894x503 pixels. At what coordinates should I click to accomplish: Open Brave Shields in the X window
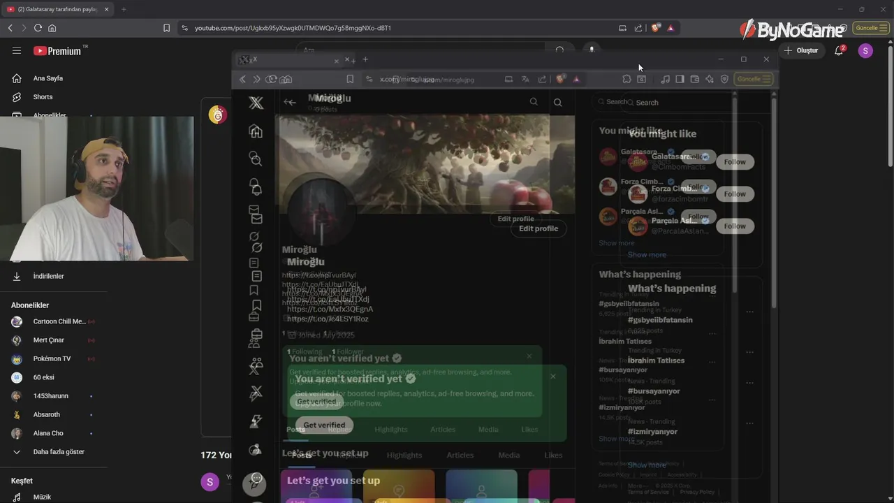point(559,79)
